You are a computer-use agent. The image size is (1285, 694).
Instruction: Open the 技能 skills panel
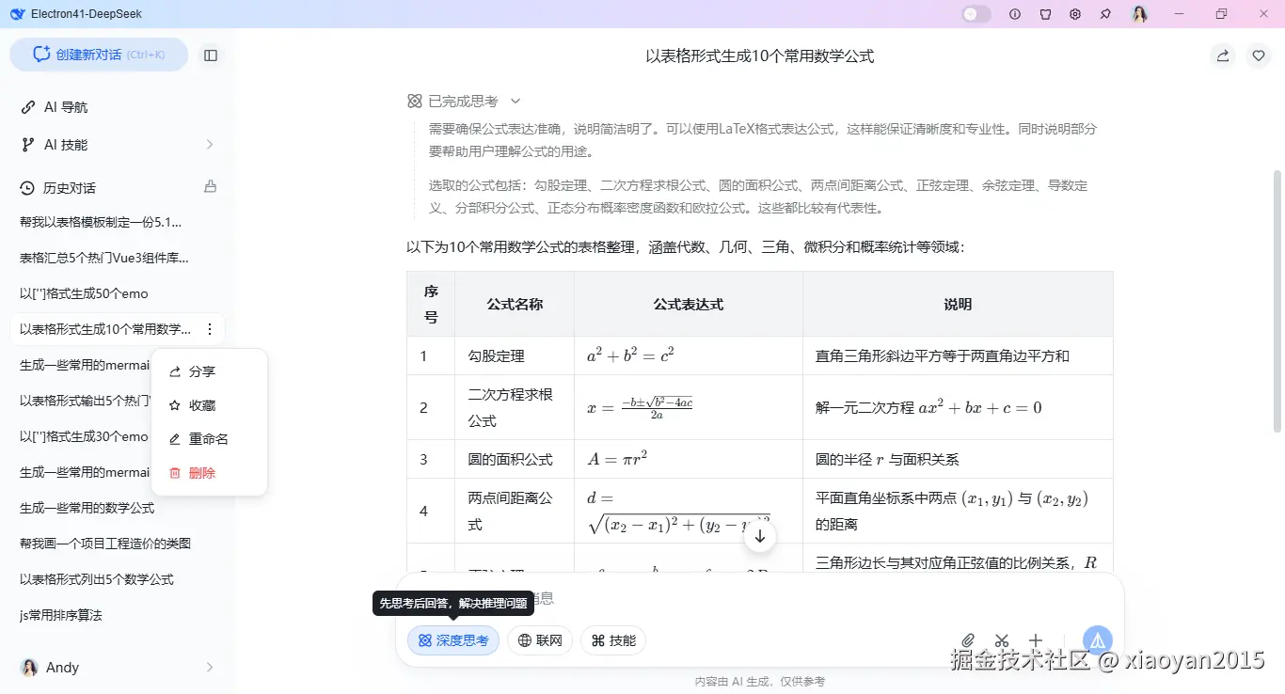612,640
